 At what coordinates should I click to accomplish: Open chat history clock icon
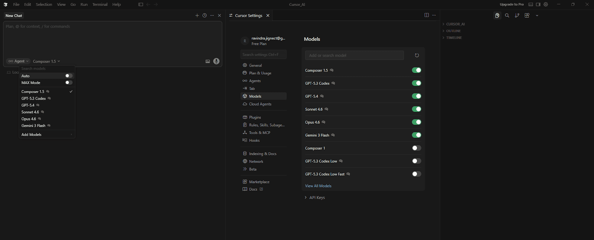205,16
